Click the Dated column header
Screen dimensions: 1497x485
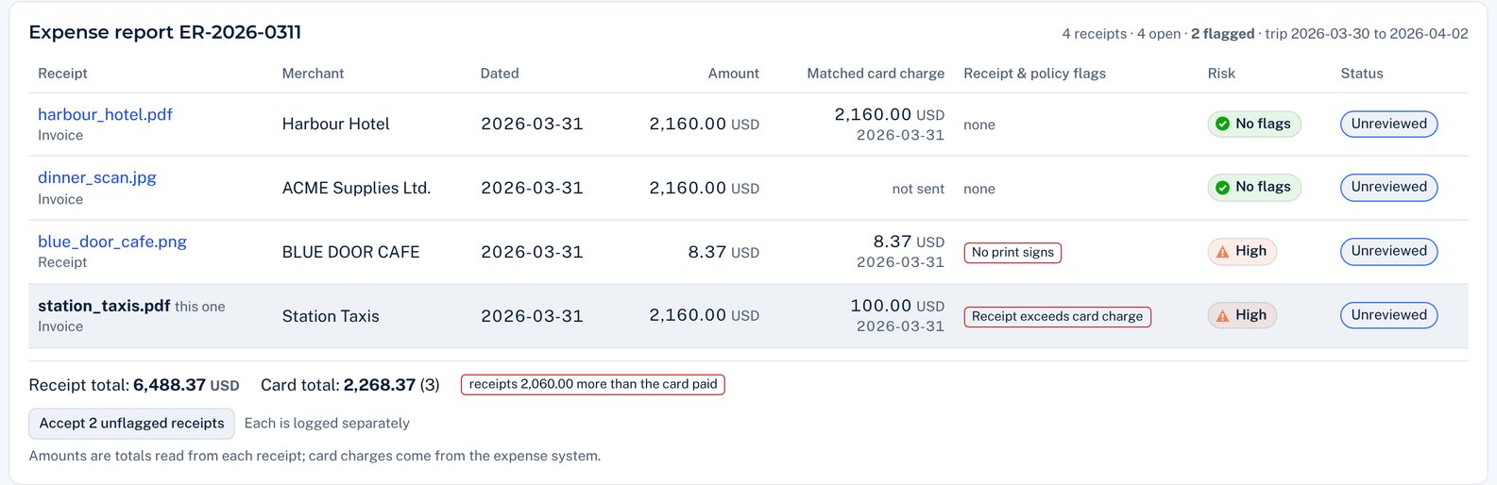coord(500,73)
